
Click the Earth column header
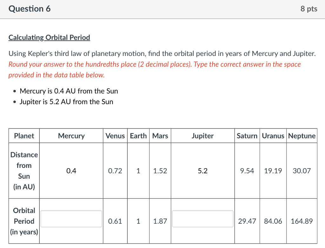point(138,136)
